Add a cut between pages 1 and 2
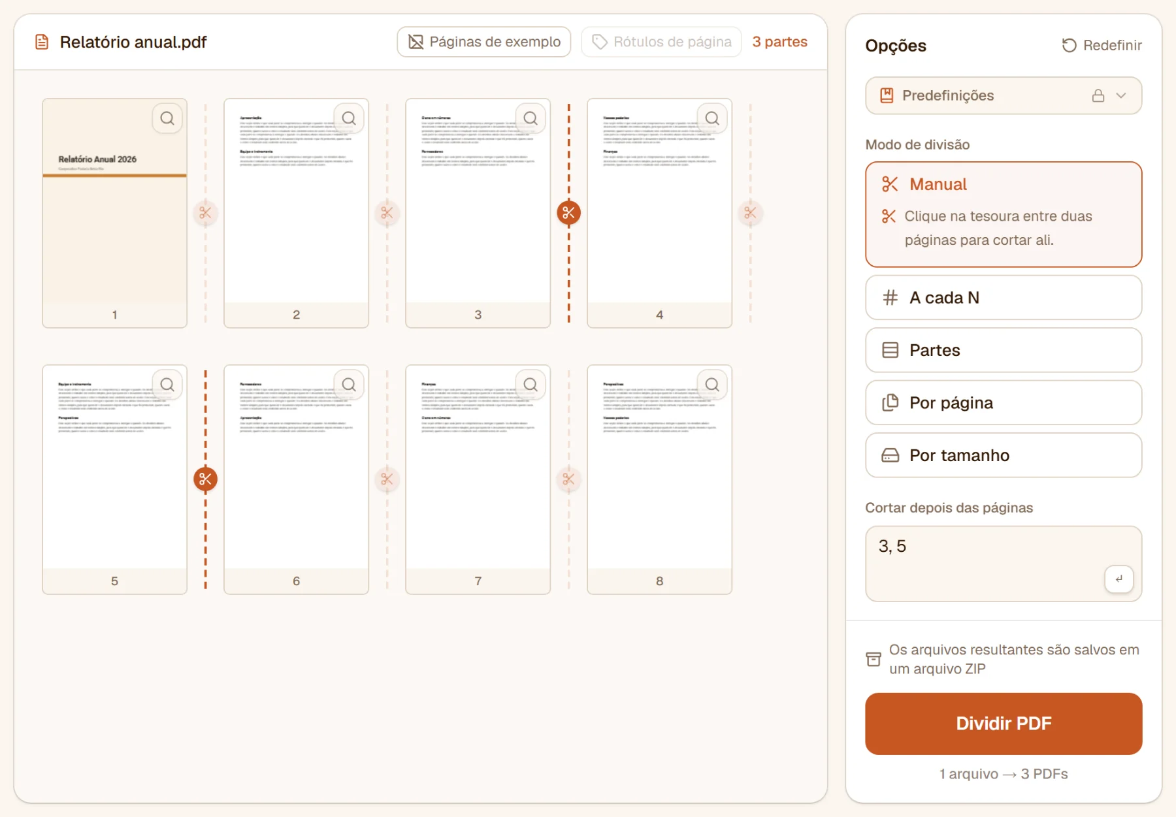The image size is (1176, 817). (x=205, y=213)
